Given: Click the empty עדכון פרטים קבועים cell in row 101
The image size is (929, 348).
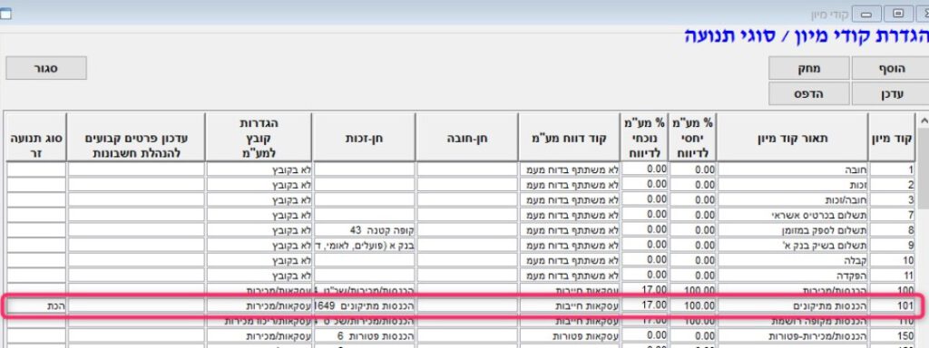Looking at the screenshot, I should tap(136, 306).
